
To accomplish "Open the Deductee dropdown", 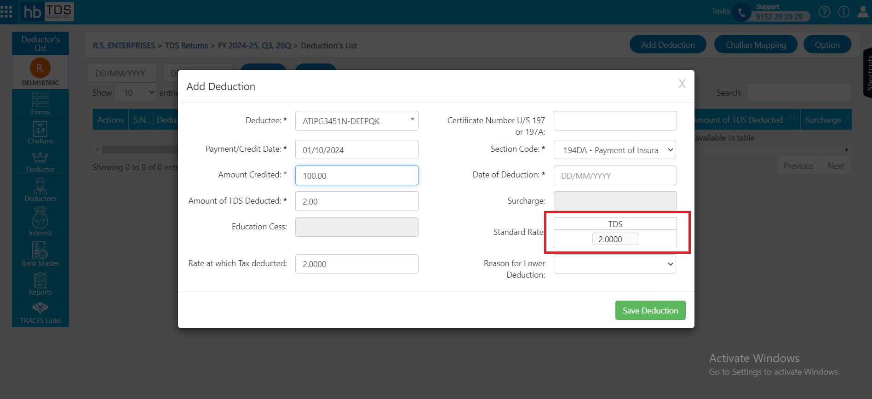I will [x=357, y=121].
